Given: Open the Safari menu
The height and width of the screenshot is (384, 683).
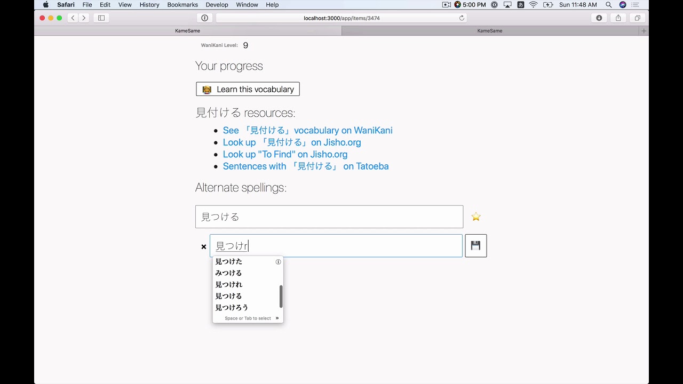Looking at the screenshot, I should pyautogui.click(x=66, y=5).
